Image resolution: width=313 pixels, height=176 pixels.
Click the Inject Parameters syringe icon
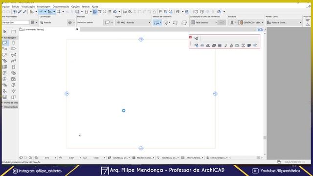click(x=24, y=12)
